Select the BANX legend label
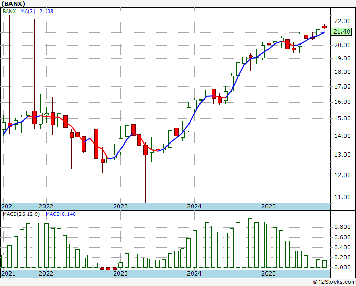This screenshot has height=286, width=356. (x=10, y=11)
